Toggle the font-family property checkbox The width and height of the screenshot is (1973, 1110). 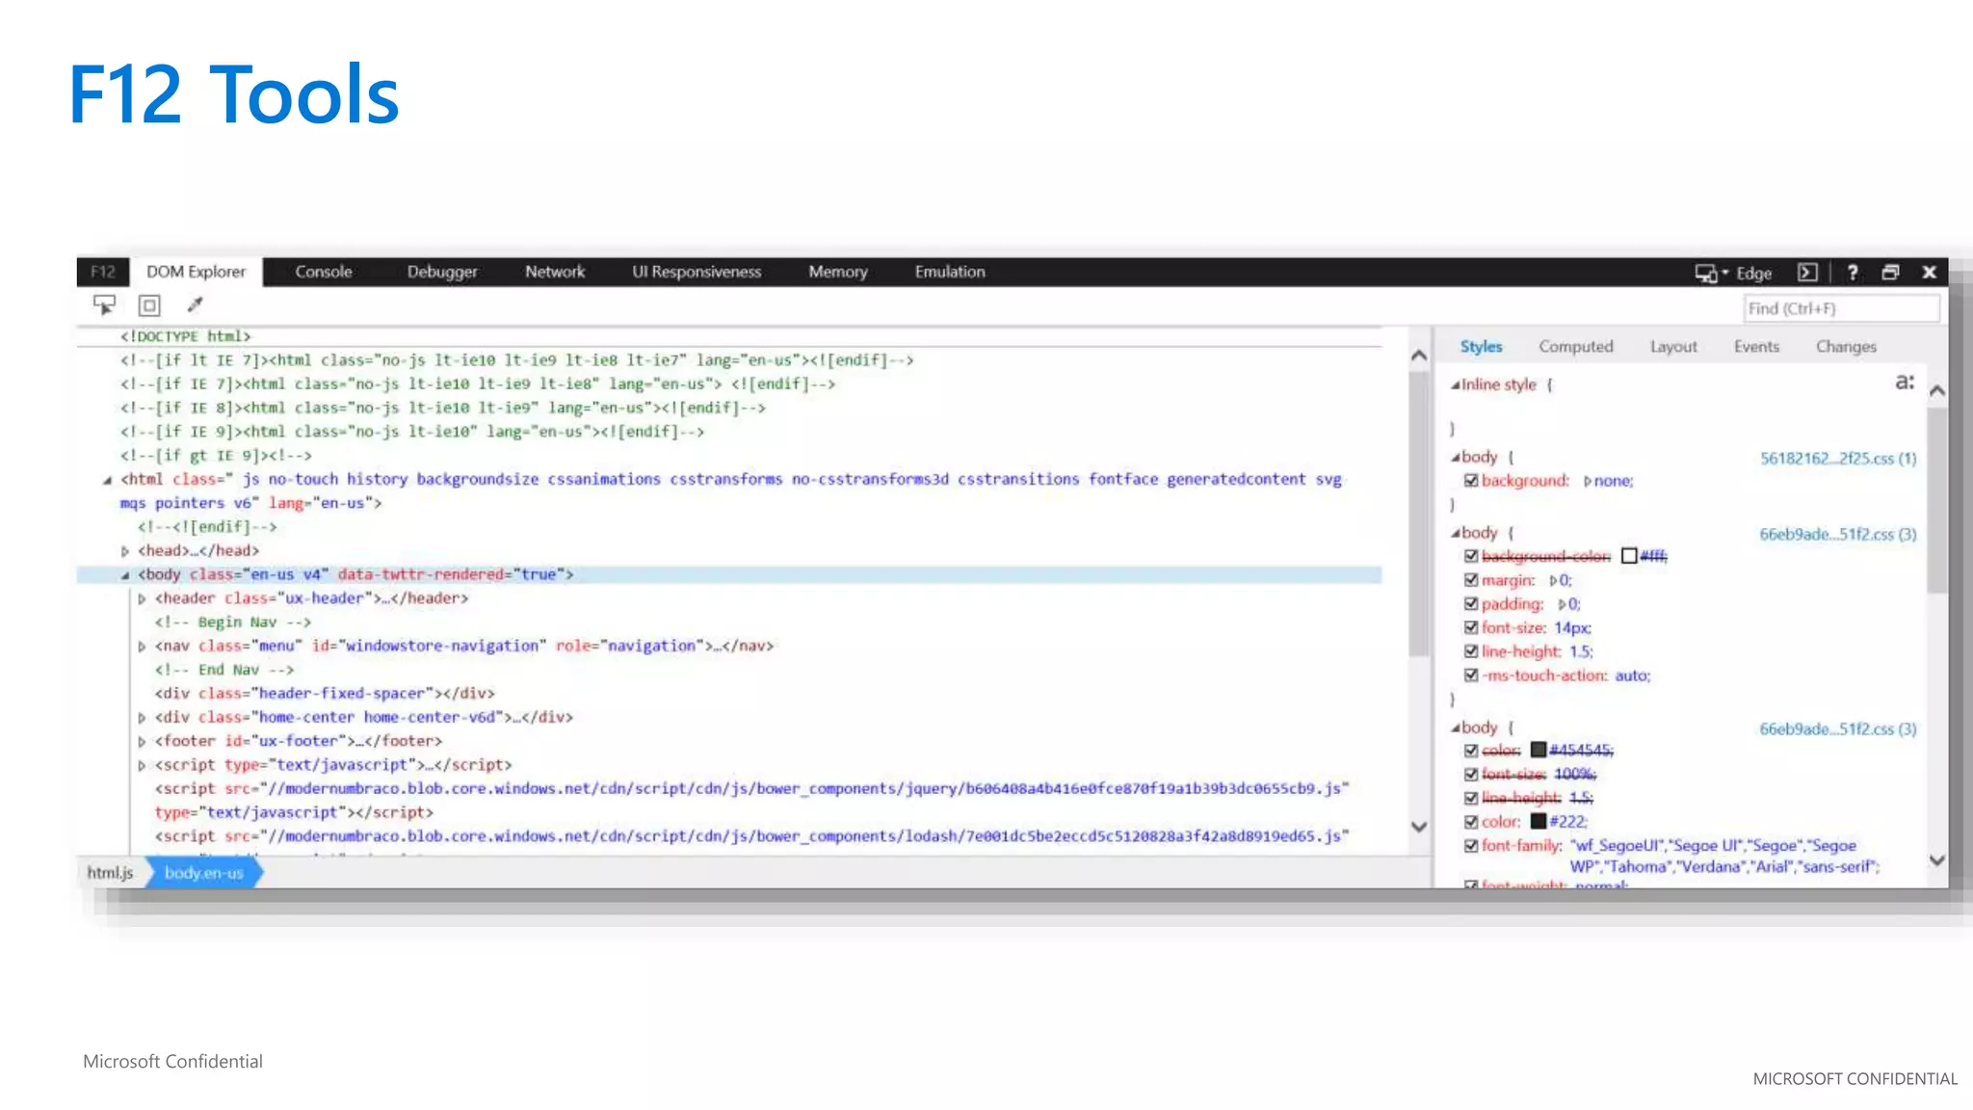[x=1471, y=846]
